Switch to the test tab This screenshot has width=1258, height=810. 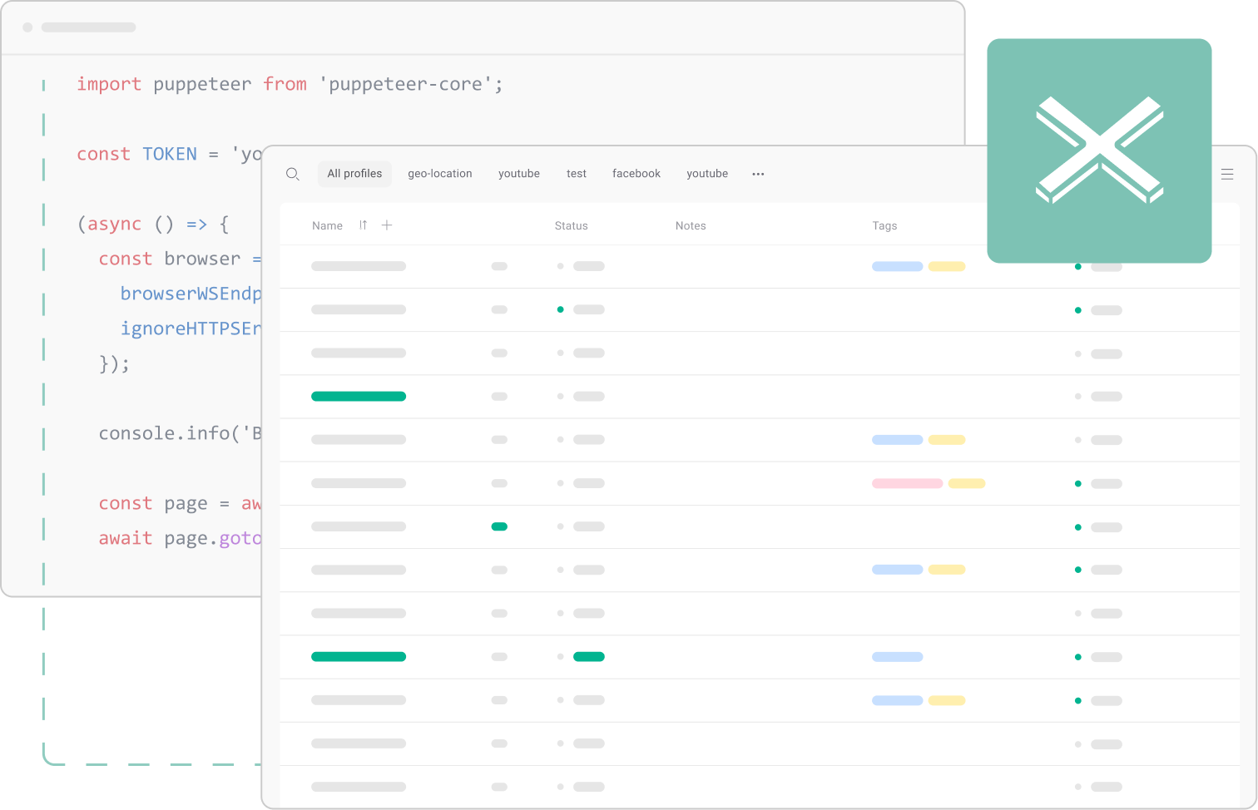click(x=577, y=174)
